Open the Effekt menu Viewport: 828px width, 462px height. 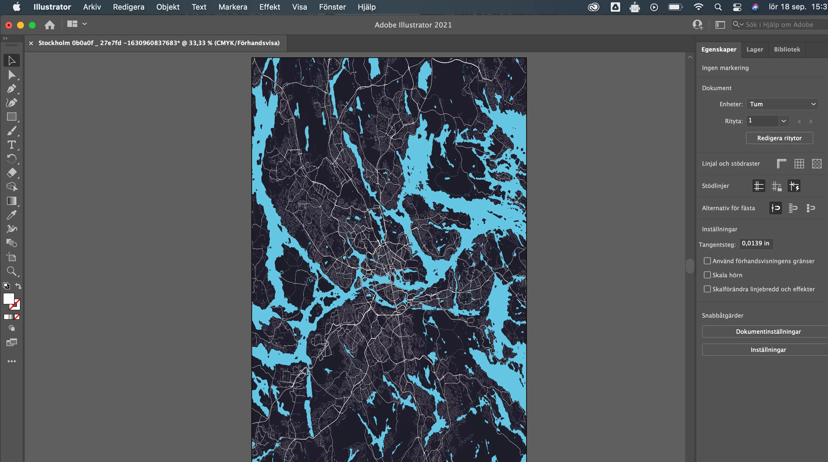point(269,7)
